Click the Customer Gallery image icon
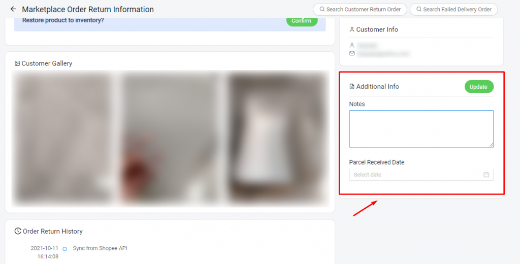This screenshot has width=520, height=264. 17,63
